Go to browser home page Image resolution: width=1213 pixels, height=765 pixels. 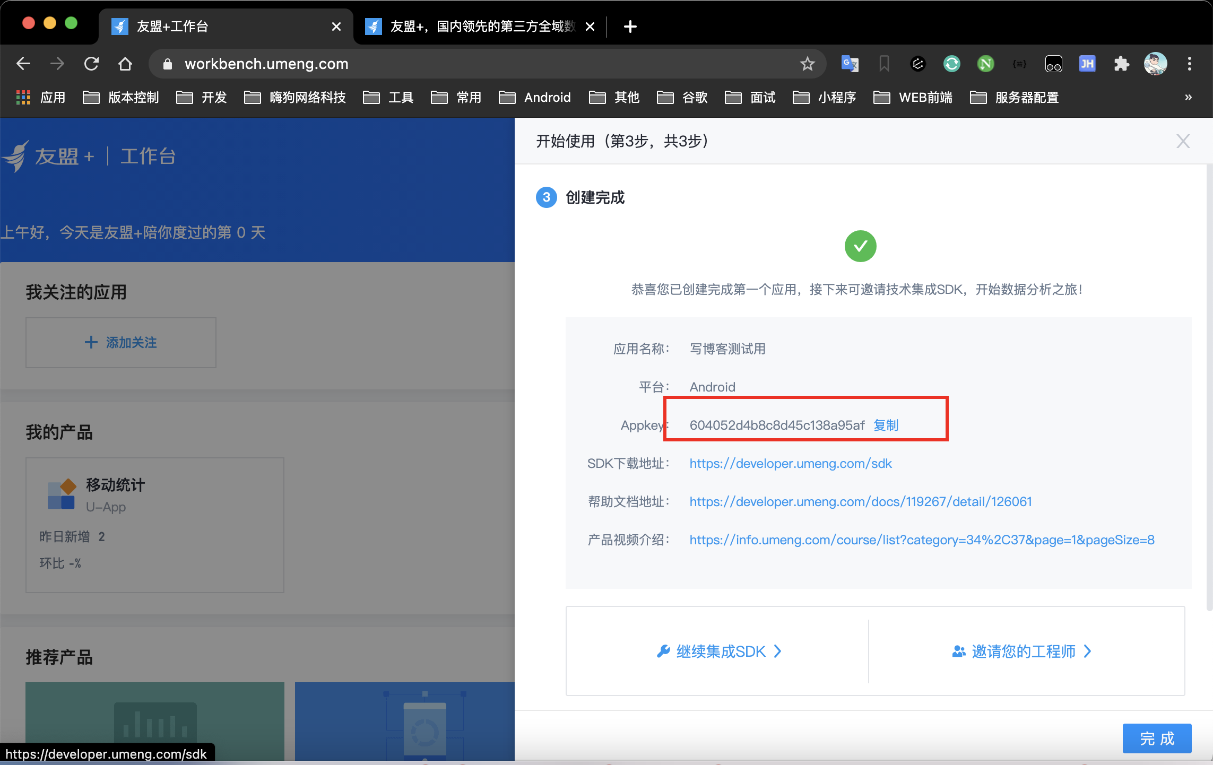(125, 64)
